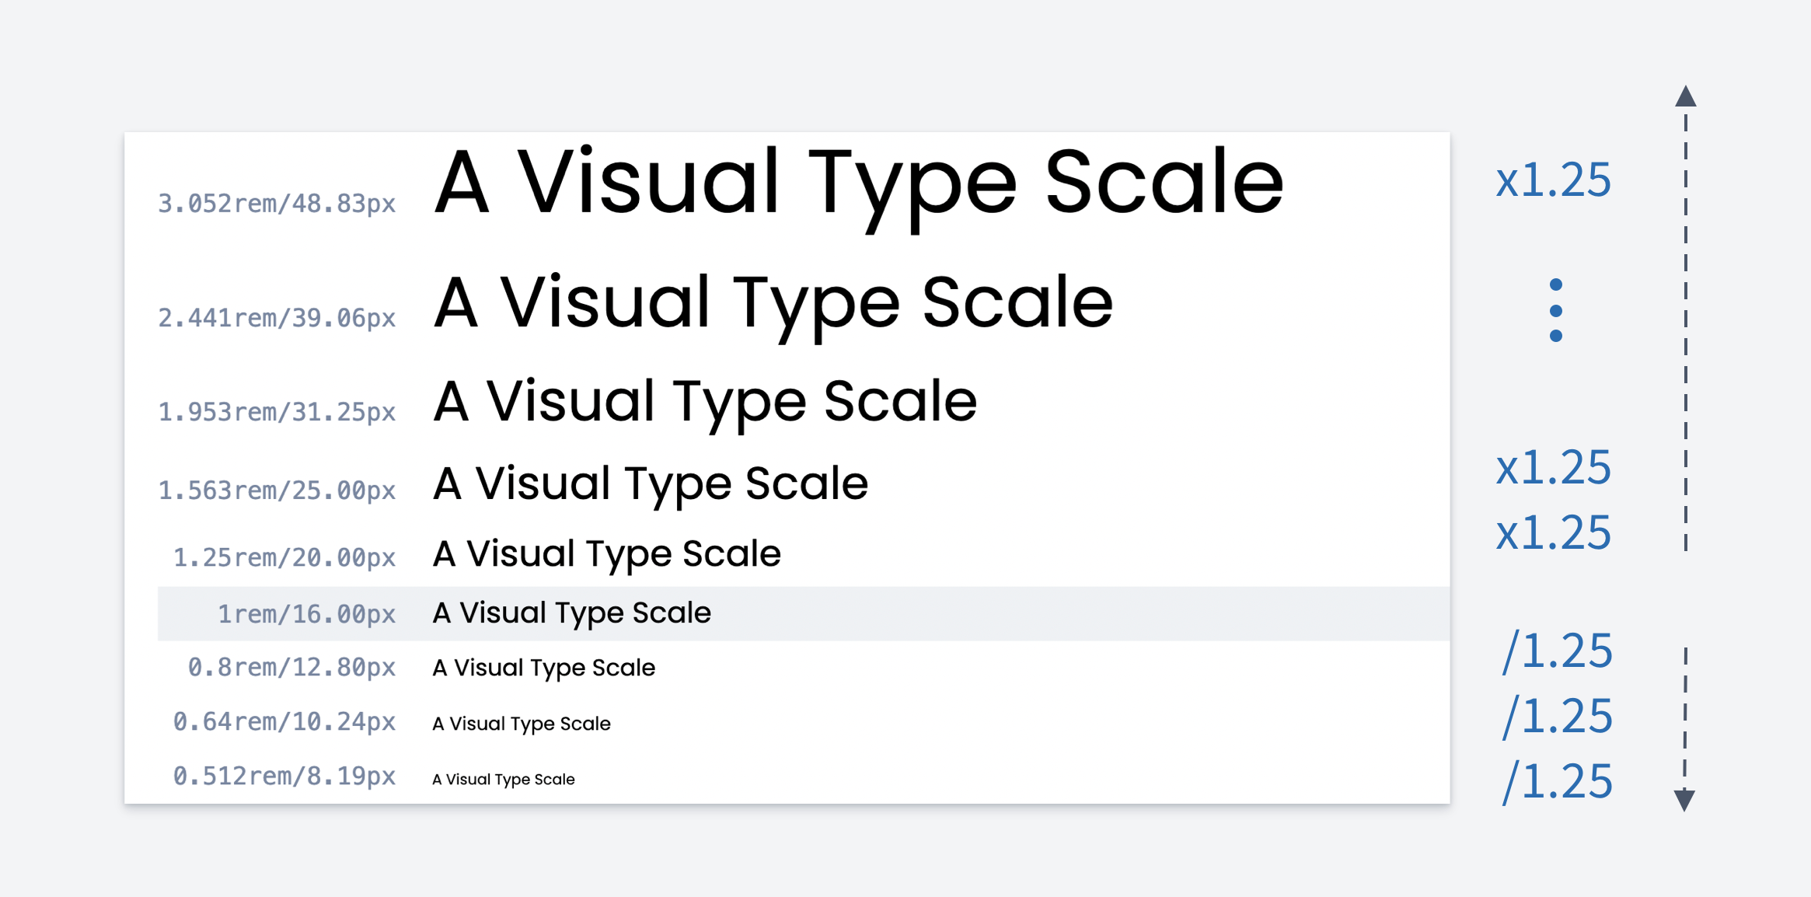This screenshot has height=897, width=1811.
Task: Click the blue vertical ellipsis dots
Action: (x=1555, y=310)
